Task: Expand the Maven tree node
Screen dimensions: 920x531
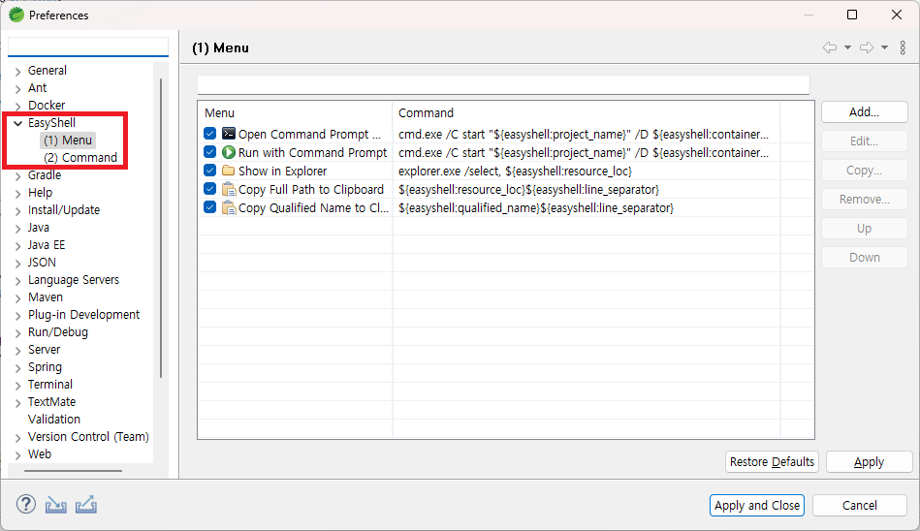Action: pyautogui.click(x=17, y=298)
